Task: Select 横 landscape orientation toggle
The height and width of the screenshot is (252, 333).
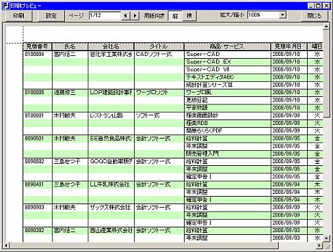Action: (189, 16)
